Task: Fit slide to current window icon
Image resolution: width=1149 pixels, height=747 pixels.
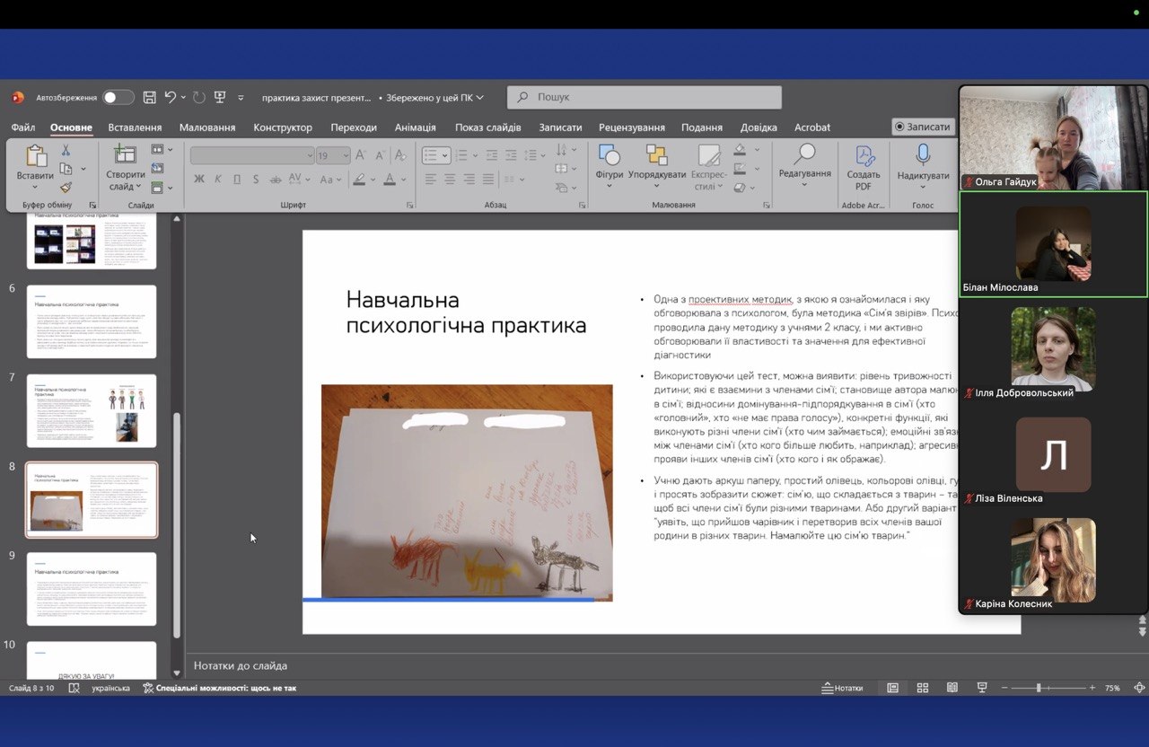Action: point(1140,688)
